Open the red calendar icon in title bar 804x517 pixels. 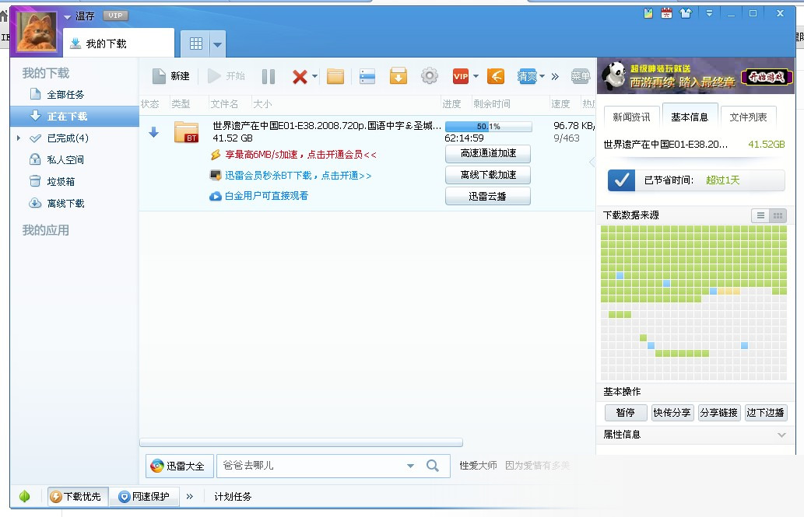click(666, 13)
